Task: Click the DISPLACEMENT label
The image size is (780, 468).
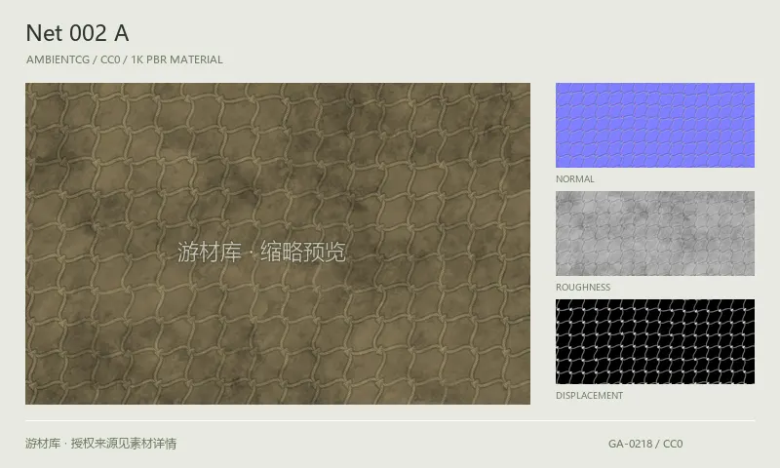Action: click(x=590, y=396)
